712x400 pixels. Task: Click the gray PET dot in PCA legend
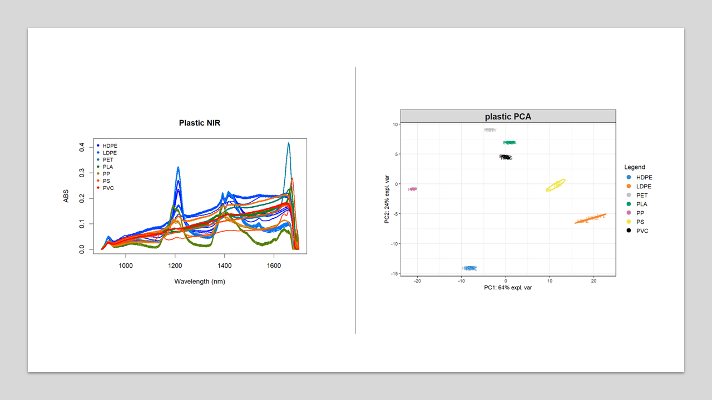pos(628,196)
